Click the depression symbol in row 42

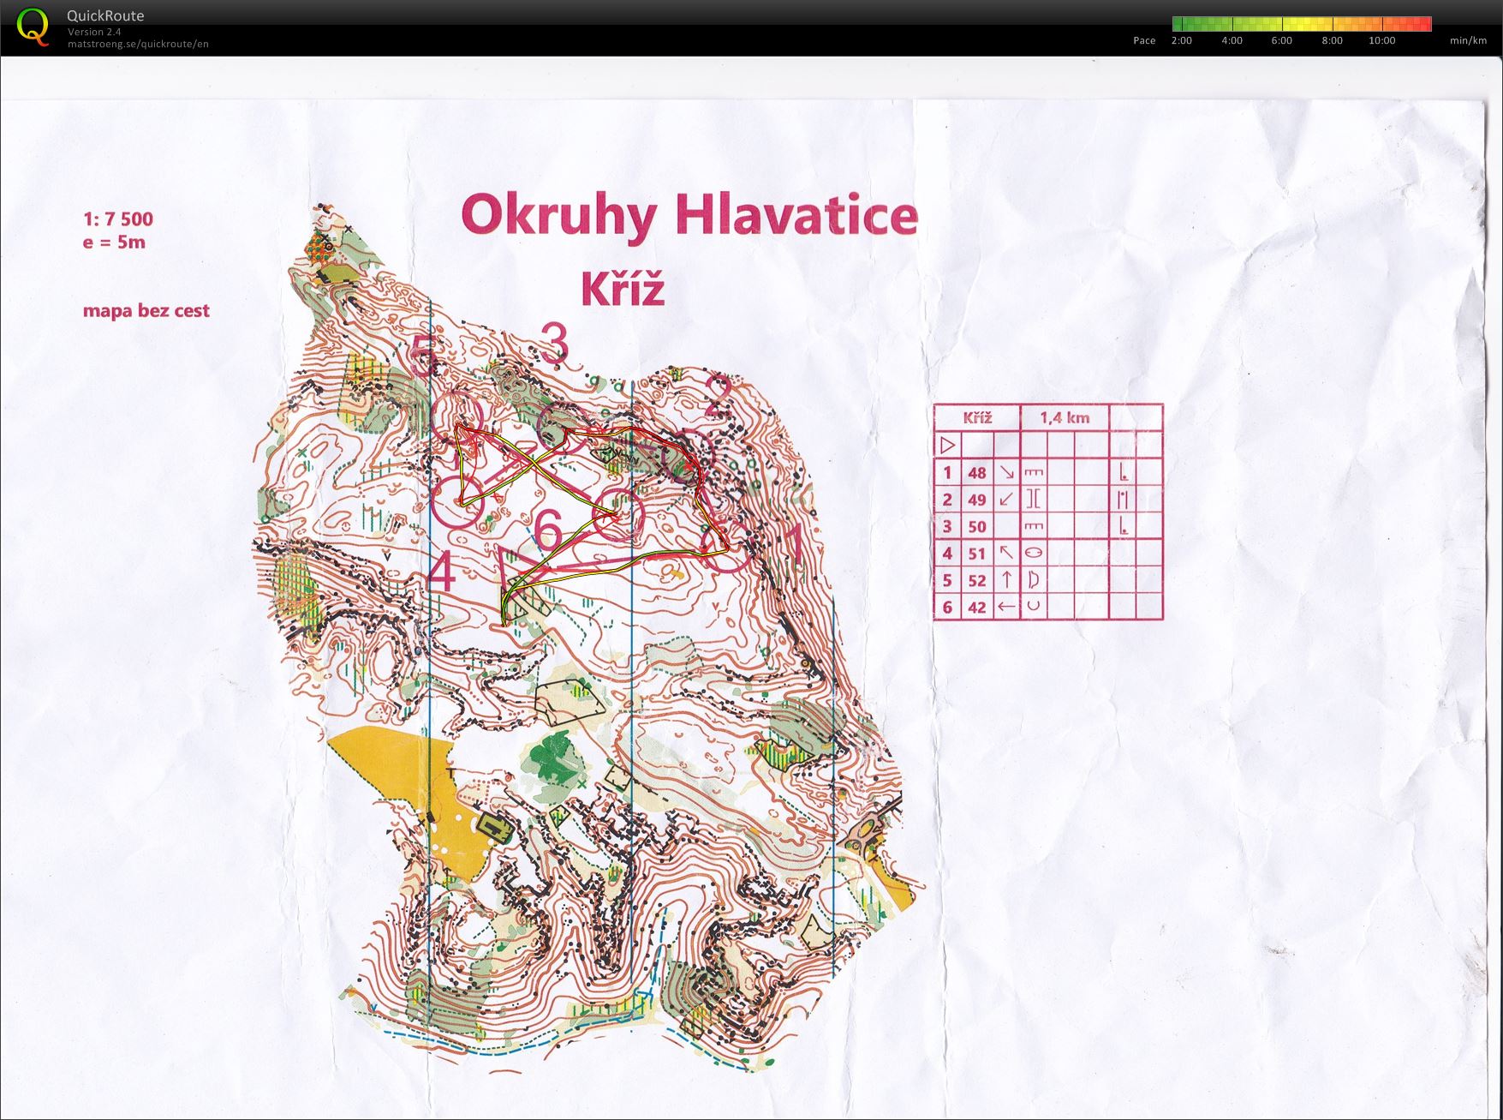click(1034, 607)
